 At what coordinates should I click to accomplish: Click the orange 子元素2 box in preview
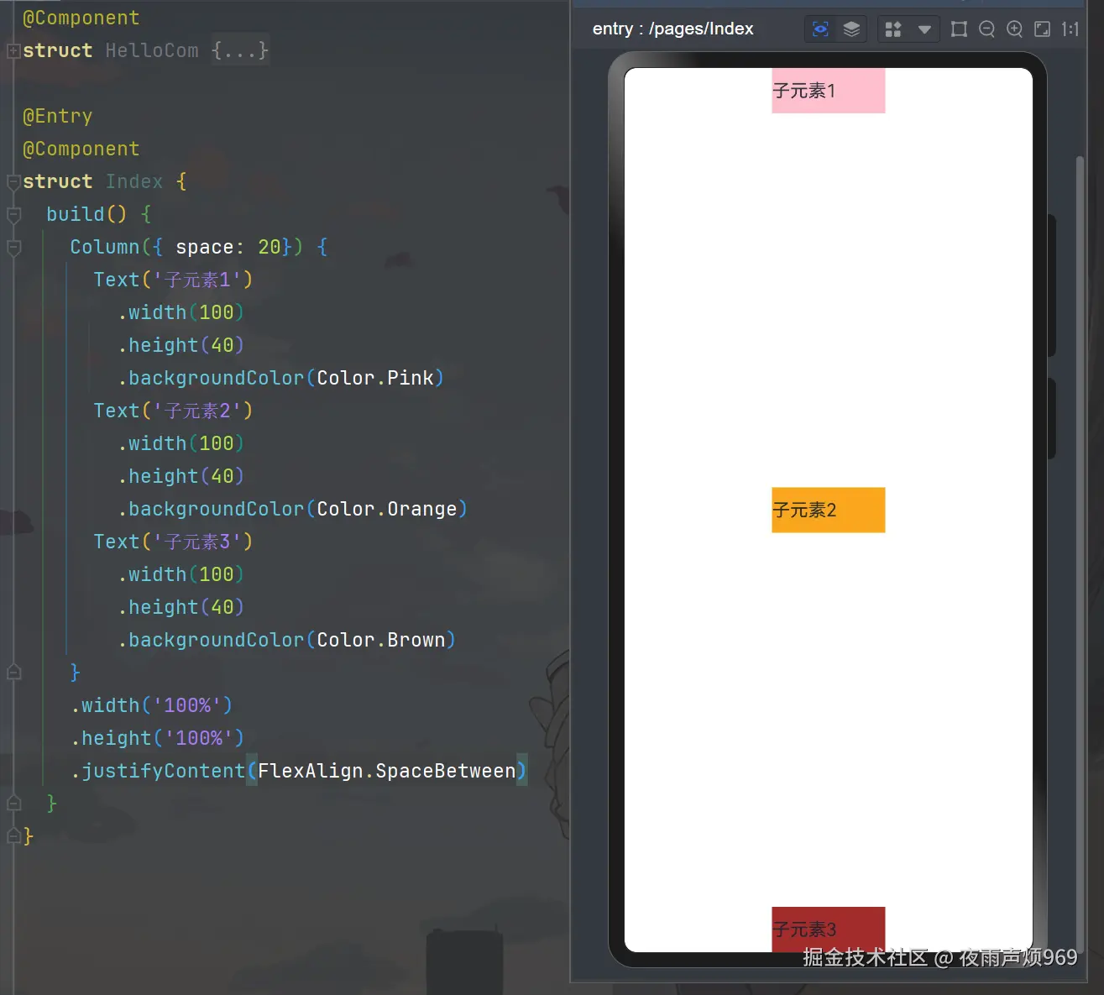[828, 510]
